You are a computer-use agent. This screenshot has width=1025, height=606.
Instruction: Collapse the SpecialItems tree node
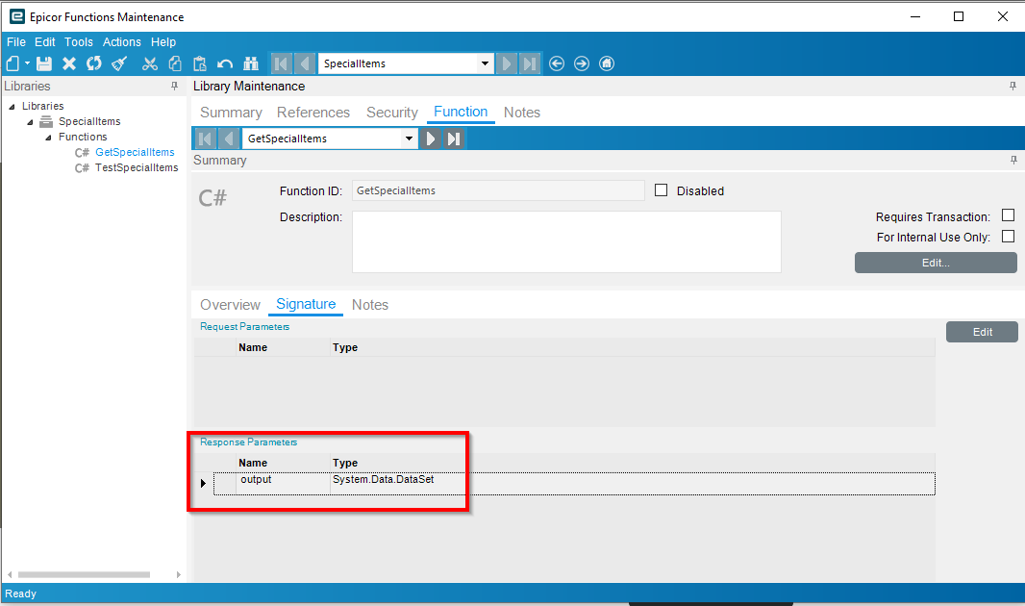click(x=30, y=122)
